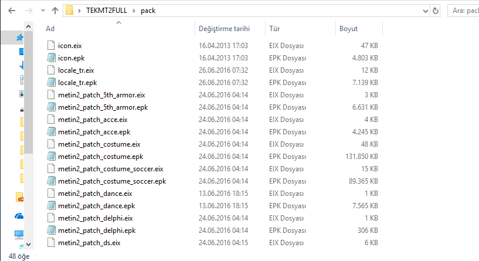The image size is (479, 261).
Task: Open Quick access star in navigation pane
Action: point(20,38)
